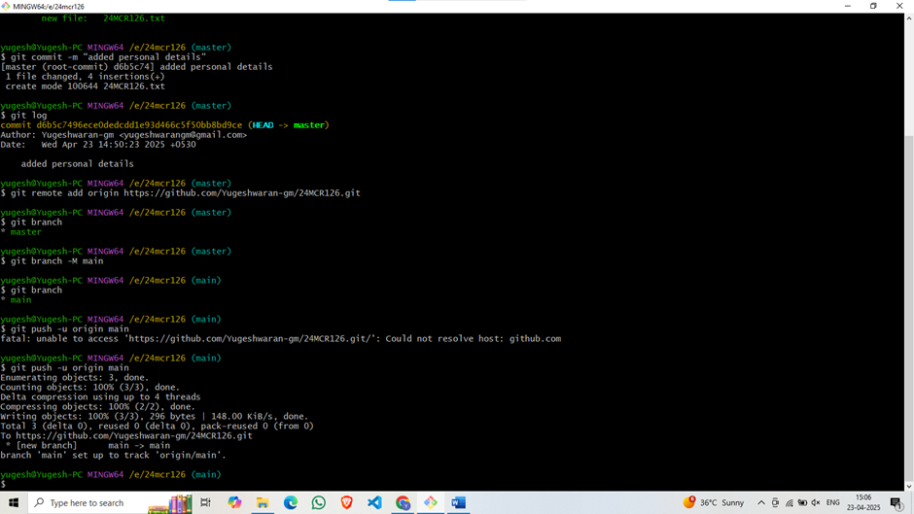The height and width of the screenshot is (514, 914).
Task: Click 'Counting objects: 100% (3/3), done.' line
Action: point(89,388)
